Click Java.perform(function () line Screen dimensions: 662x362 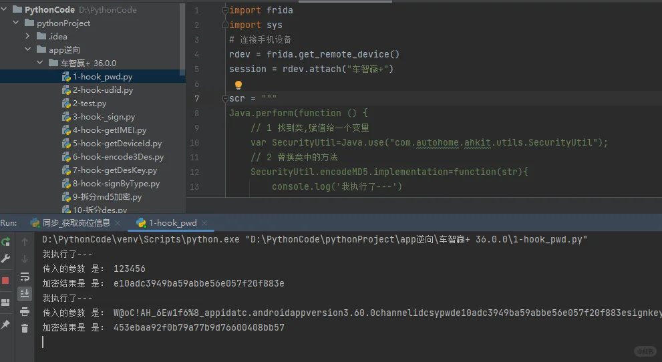[299, 113]
